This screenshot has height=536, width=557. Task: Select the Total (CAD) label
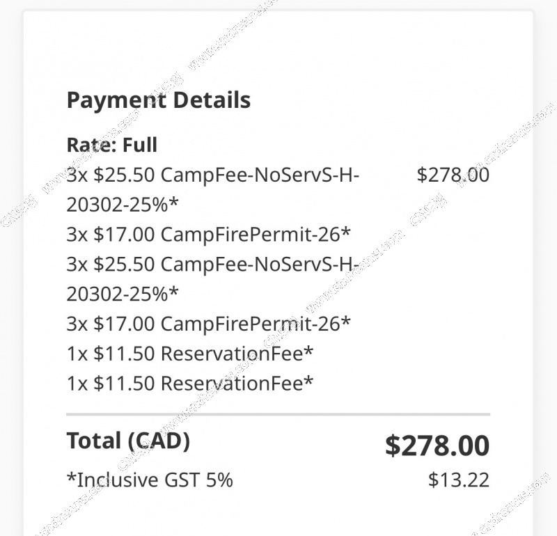128,441
